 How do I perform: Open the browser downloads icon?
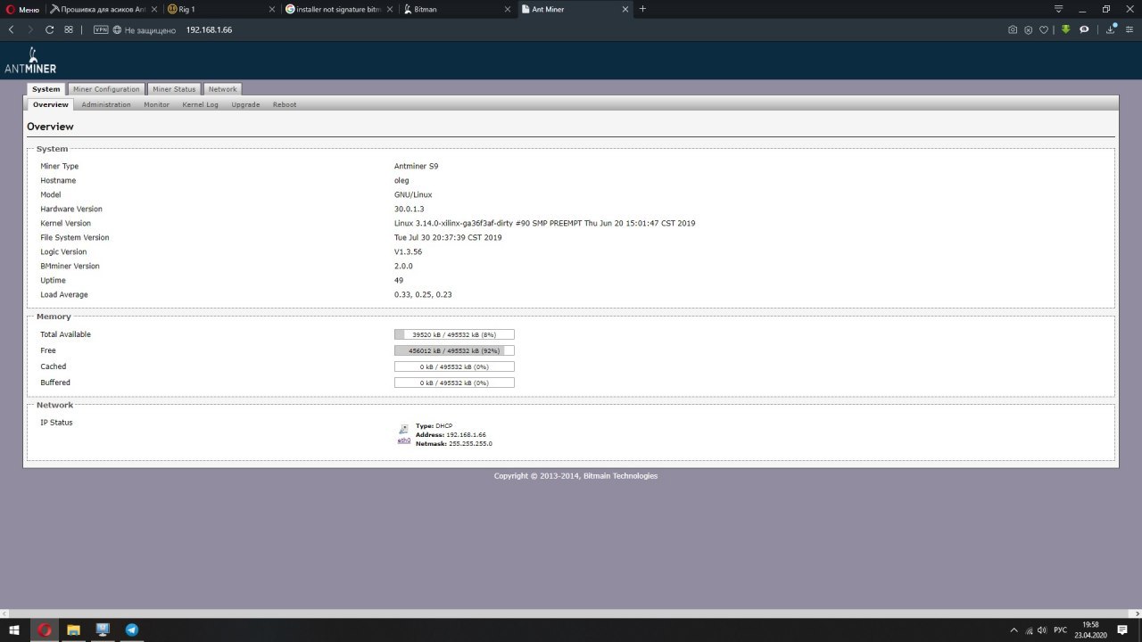pyautogui.click(x=1111, y=29)
